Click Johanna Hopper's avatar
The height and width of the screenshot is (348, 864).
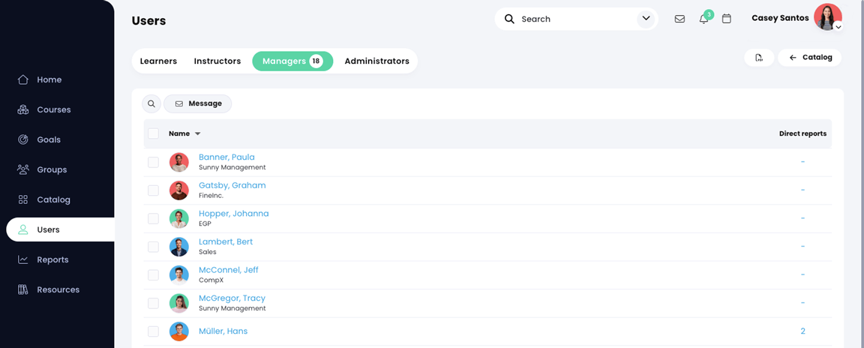(179, 218)
